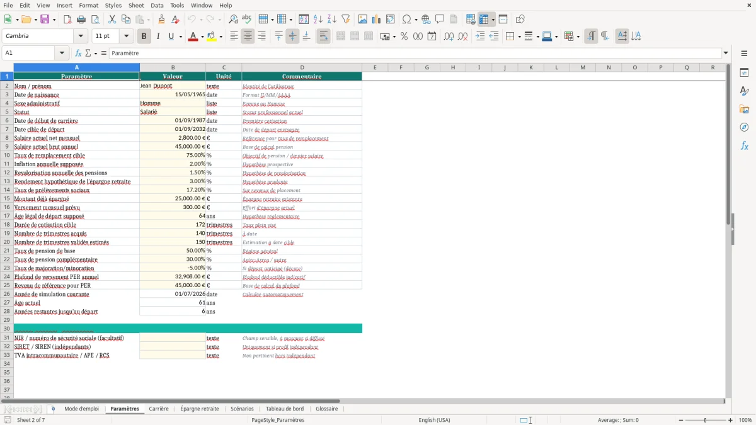Click the Print icon

81,20
